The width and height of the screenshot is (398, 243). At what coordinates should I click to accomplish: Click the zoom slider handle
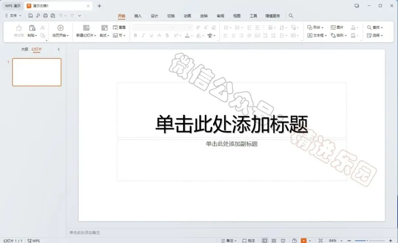click(367, 240)
